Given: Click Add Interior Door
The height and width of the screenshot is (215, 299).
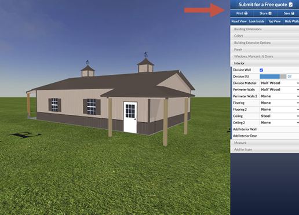Looking at the screenshot, I should 265,136.
